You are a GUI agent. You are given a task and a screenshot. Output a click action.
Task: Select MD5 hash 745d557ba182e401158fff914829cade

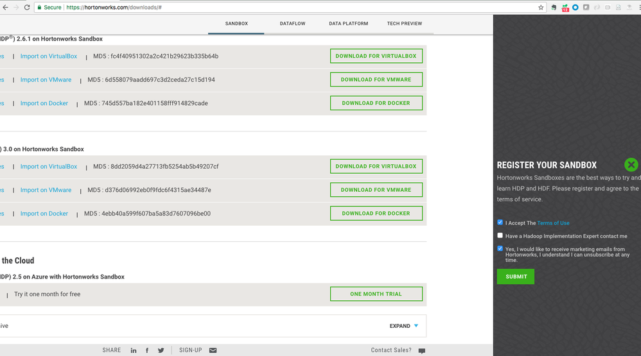155,103
